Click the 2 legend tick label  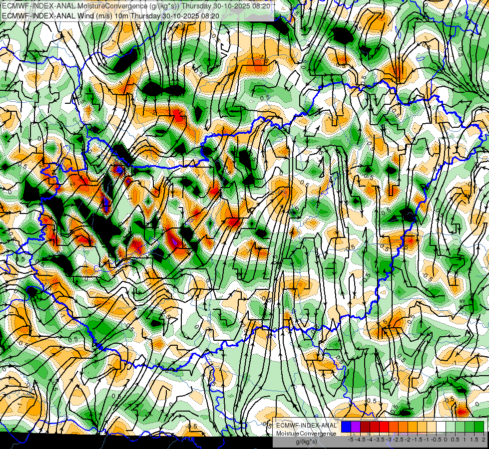(x=484, y=440)
